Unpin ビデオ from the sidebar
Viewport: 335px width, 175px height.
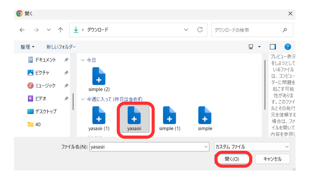click(66, 98)
